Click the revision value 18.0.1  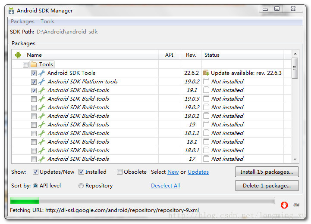click(x=192, y=150)
